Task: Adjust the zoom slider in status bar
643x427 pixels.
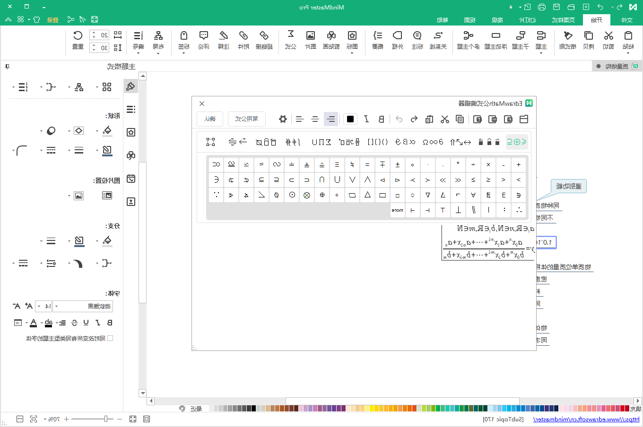Action: (x=106, y=419)
